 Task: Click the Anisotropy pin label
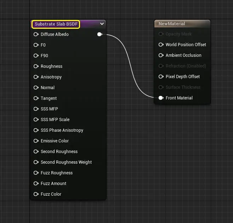[x=51, y=77]
